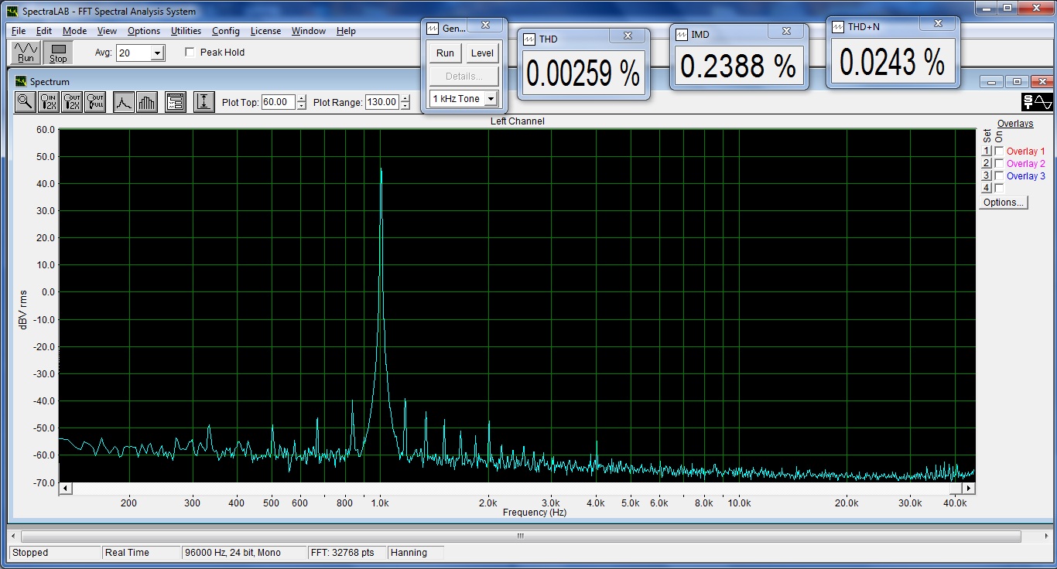This screenshot has height=569, width=1057.
Task: Minimize the Spectrum child window
Action: (x=992, y=81)
